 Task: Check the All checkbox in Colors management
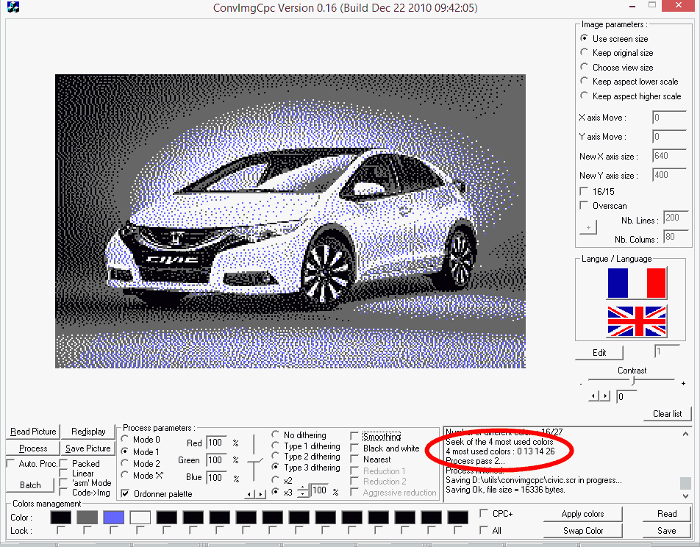pos(484,530)
